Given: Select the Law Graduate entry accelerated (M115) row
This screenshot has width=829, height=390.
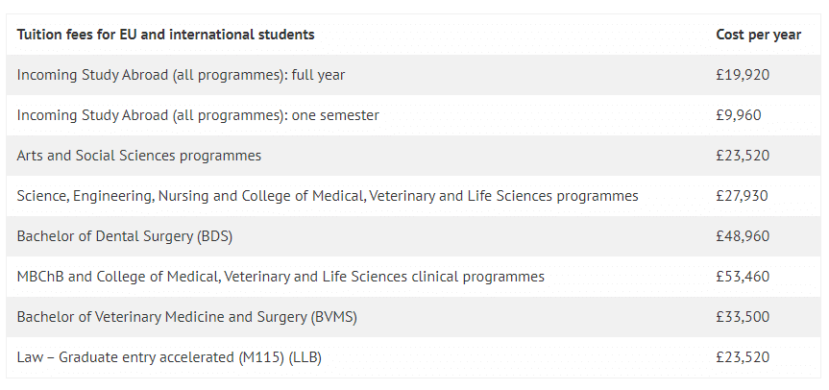Looking at the screenshot, I should pos(413,357).
